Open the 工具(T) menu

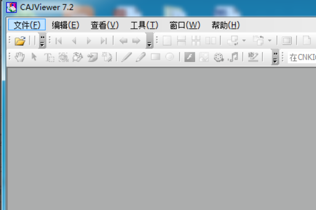coord(144,25)
